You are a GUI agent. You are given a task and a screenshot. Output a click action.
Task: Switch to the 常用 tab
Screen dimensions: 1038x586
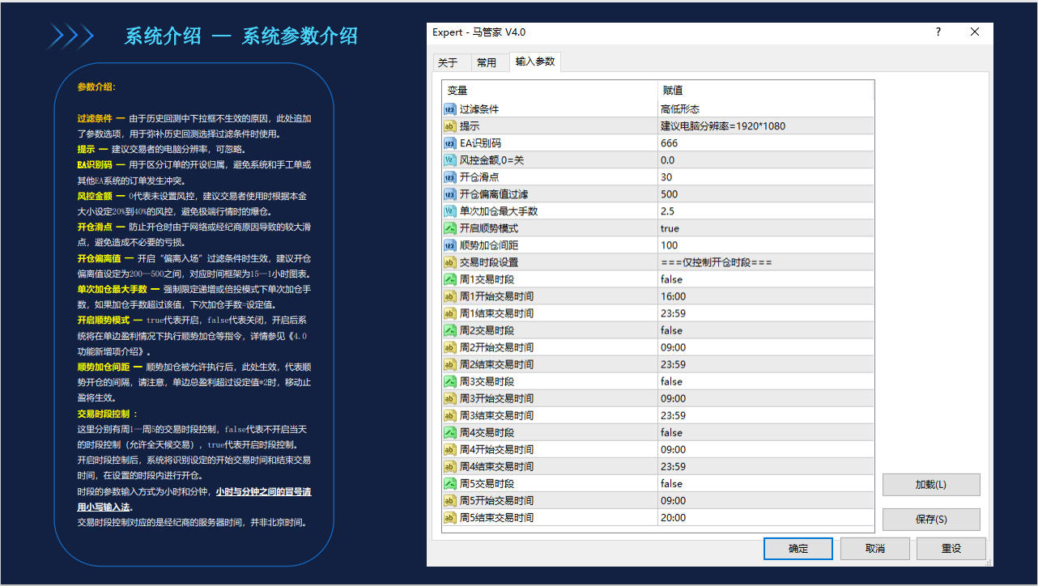pos(487,62)
